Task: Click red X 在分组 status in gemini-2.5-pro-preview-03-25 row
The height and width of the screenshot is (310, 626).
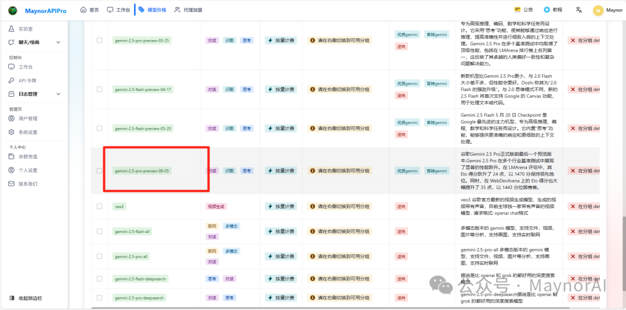Action: pos(584,41)
